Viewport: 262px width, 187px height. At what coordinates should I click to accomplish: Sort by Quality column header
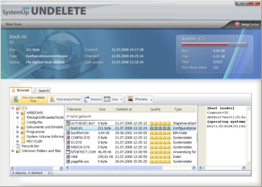pos(160,109)
